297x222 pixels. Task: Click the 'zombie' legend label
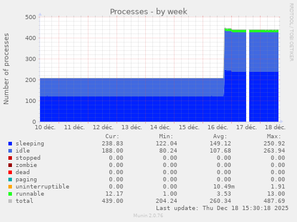tap(26, 165)
